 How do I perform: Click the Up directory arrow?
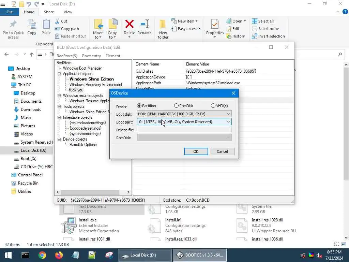[32, 54]
